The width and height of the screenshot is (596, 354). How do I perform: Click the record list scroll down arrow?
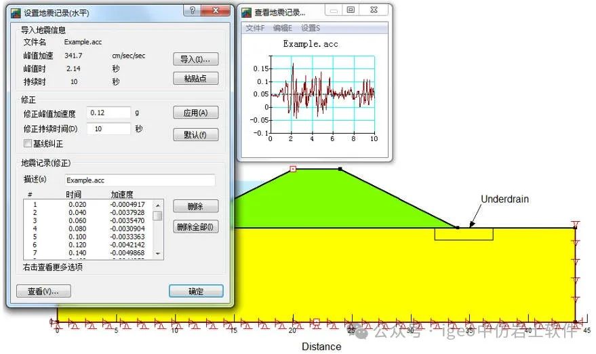coord(158,254)
